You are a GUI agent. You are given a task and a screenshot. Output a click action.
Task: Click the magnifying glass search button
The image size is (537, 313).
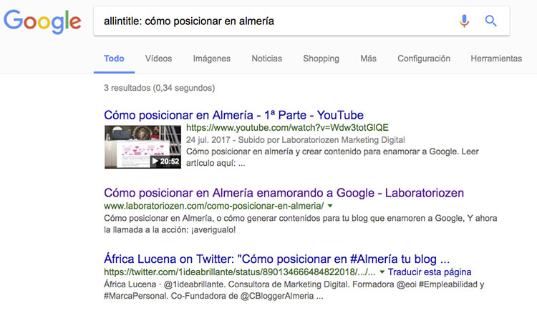tap(490, 21)
